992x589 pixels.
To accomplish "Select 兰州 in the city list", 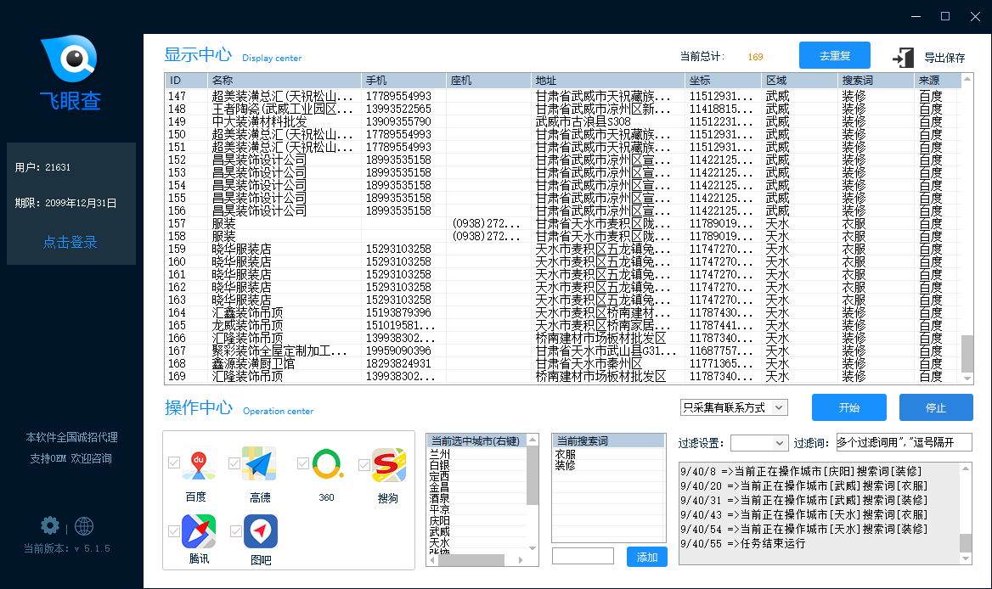I will pyautogui.click(x=440, y=454).
